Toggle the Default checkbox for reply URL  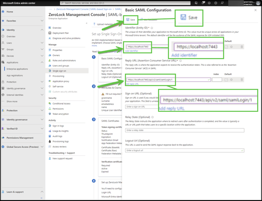pos(226,80)
